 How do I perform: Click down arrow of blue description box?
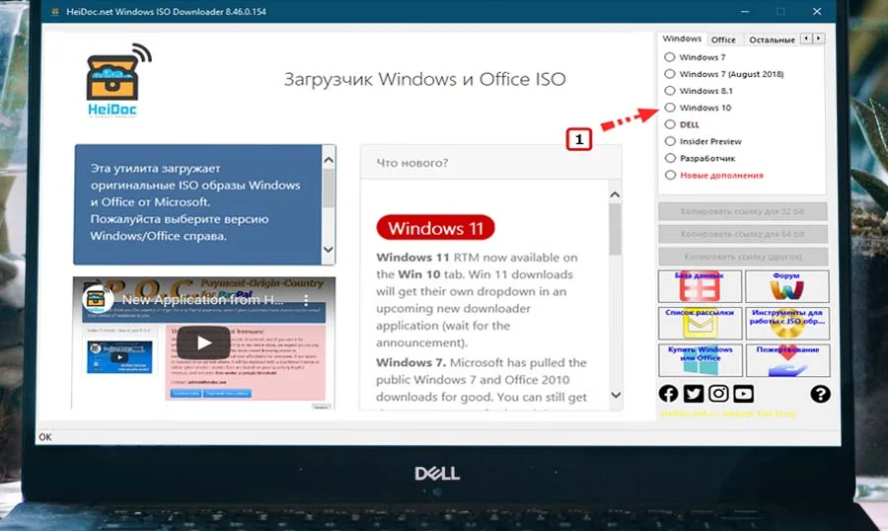click(329, 256)
